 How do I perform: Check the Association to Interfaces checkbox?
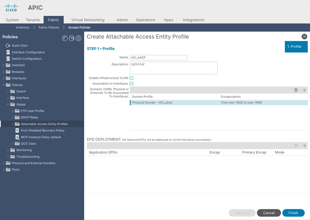(131, 83)
